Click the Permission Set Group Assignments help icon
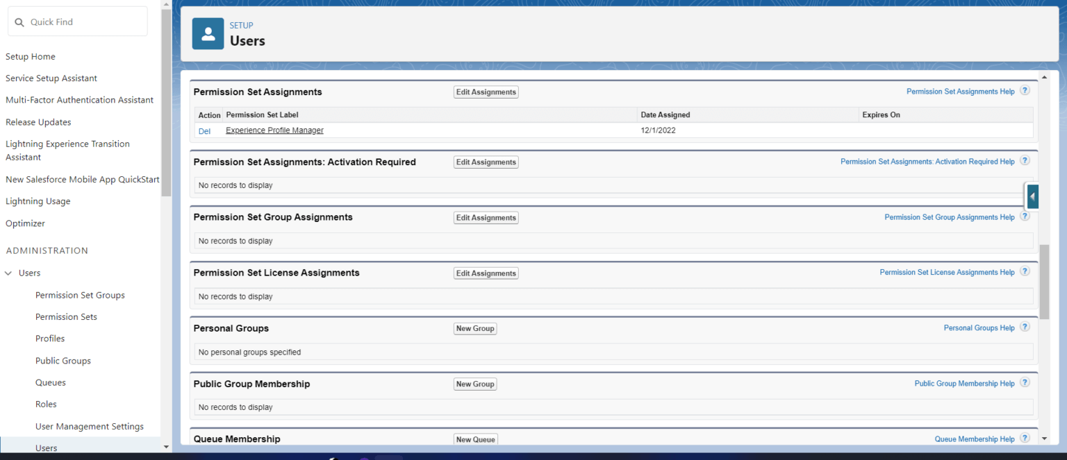 1025,216
